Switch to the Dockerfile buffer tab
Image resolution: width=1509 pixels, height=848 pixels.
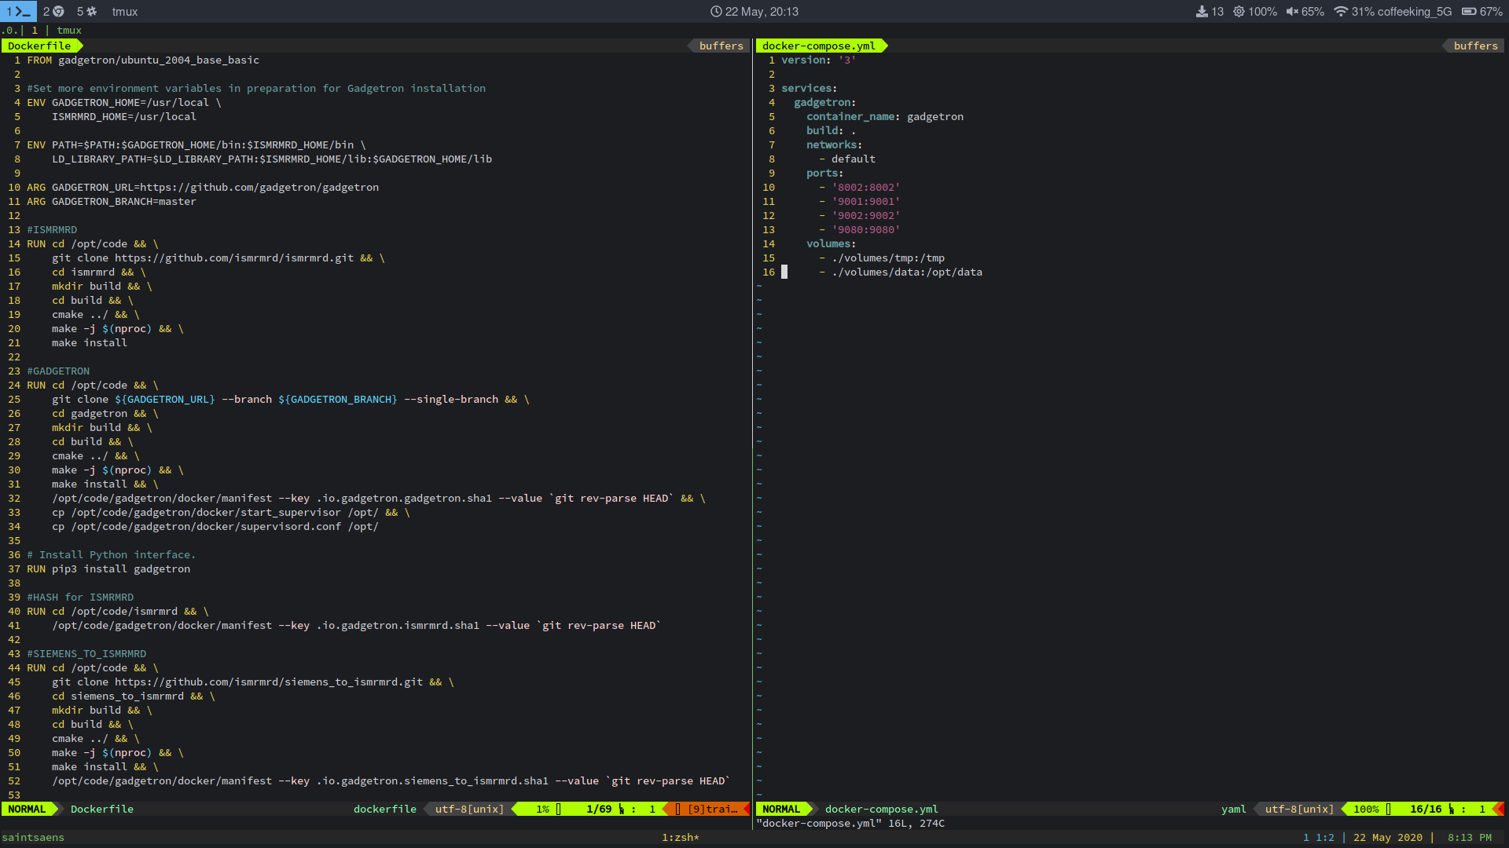[x=38, y=46]
